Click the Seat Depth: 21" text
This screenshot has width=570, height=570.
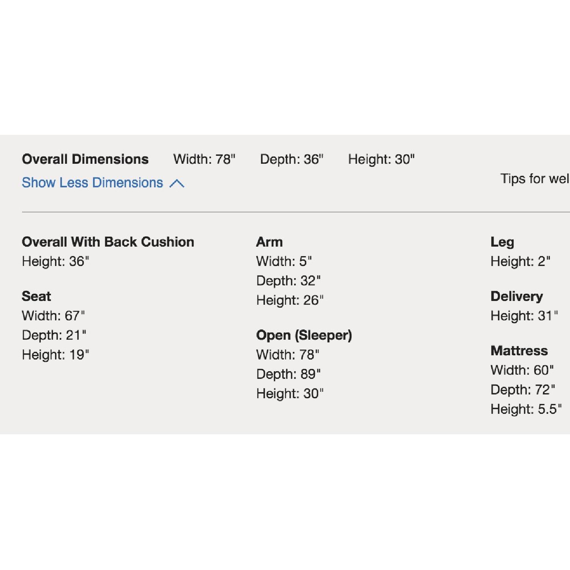pyautogui.click(x=54, y=335)
